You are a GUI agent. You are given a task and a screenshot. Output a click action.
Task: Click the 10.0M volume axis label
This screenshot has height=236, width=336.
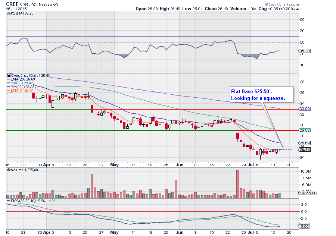point(306,172)
